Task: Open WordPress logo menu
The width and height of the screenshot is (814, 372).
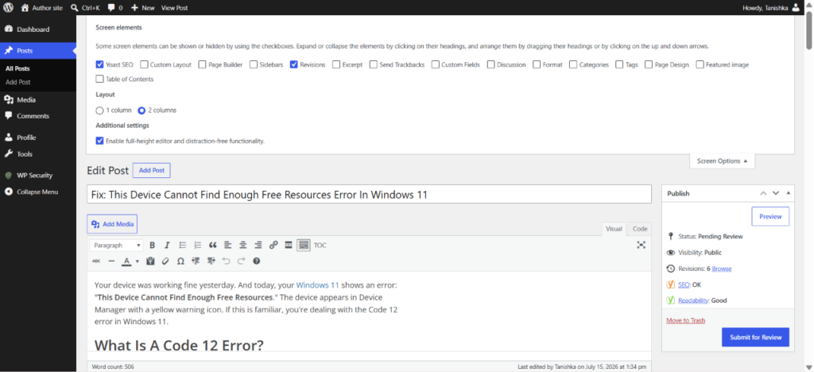Action: (8, 8)
